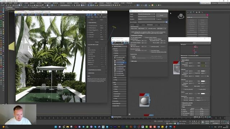The image size is (230, 129).
Task: Expand the Scene Materials group in browser
Action: tap(119, 104)
